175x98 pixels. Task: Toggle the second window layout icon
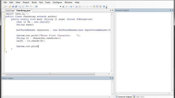97,7
